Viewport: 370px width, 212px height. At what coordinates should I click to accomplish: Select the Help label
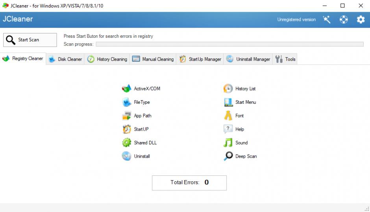(239, 129)
